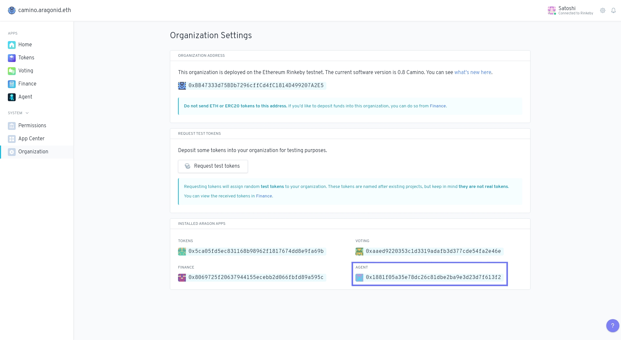Open the Voting app icon
The width and height of the screenshot is (621, 340).
point(12,71)
